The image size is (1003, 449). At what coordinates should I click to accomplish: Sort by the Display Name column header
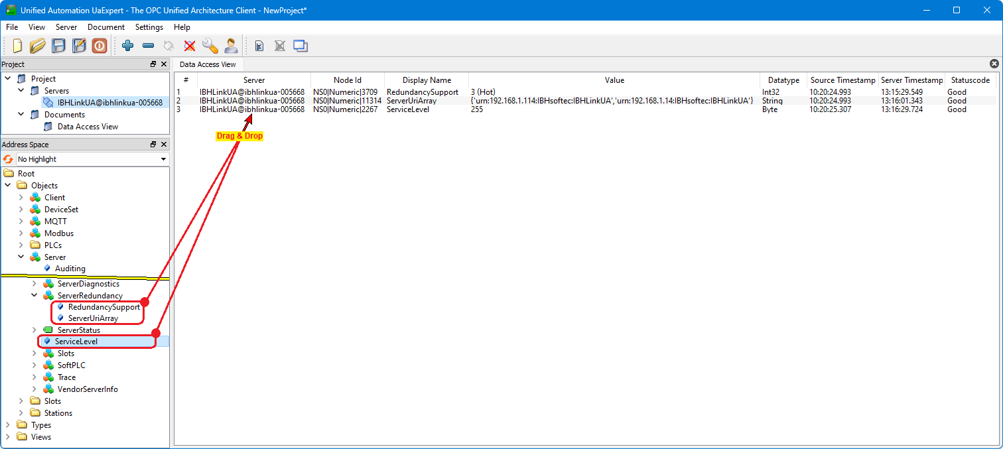pos(427,80)
